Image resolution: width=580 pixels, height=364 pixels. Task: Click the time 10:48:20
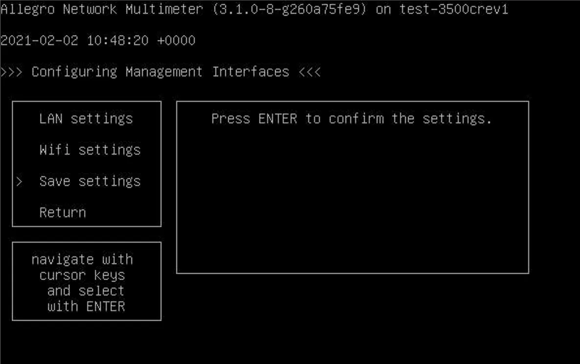[x=117, y=41]
